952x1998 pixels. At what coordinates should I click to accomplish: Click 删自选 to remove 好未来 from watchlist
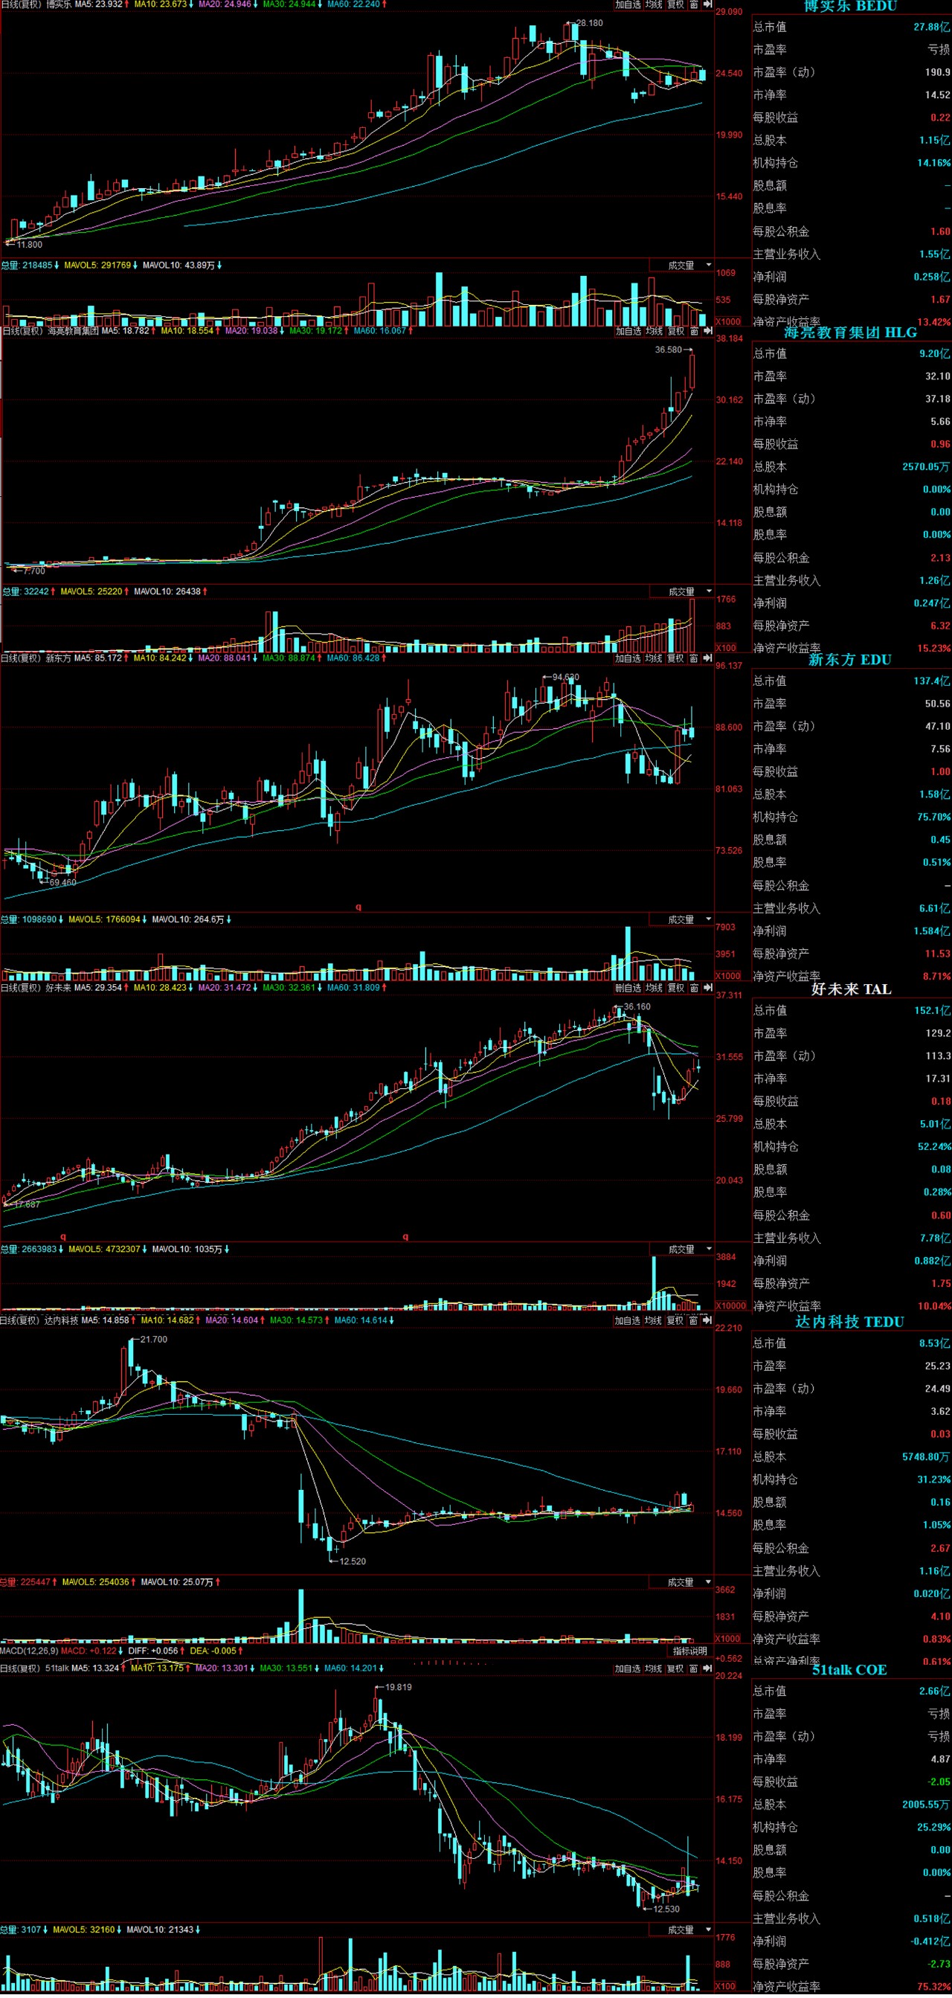point(628,988)
